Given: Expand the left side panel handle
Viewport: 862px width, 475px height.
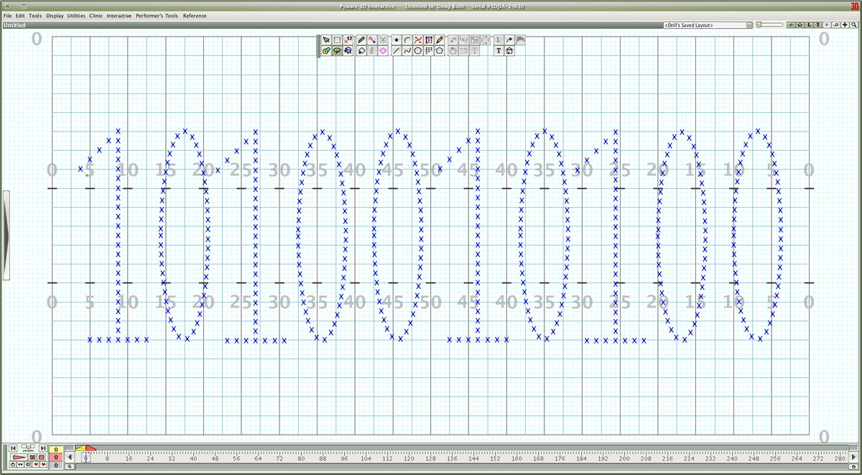Looking at the screenshot, I should (6, 234).
